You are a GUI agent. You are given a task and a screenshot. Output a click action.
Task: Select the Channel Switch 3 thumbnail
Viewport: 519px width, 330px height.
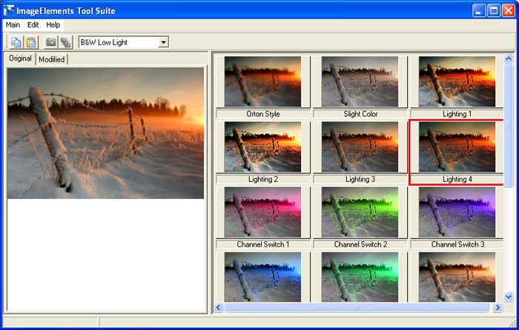click(x=457, y=212)
